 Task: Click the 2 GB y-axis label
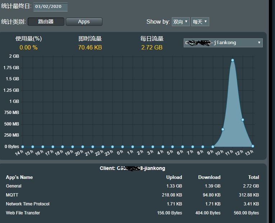click(14, 56)
